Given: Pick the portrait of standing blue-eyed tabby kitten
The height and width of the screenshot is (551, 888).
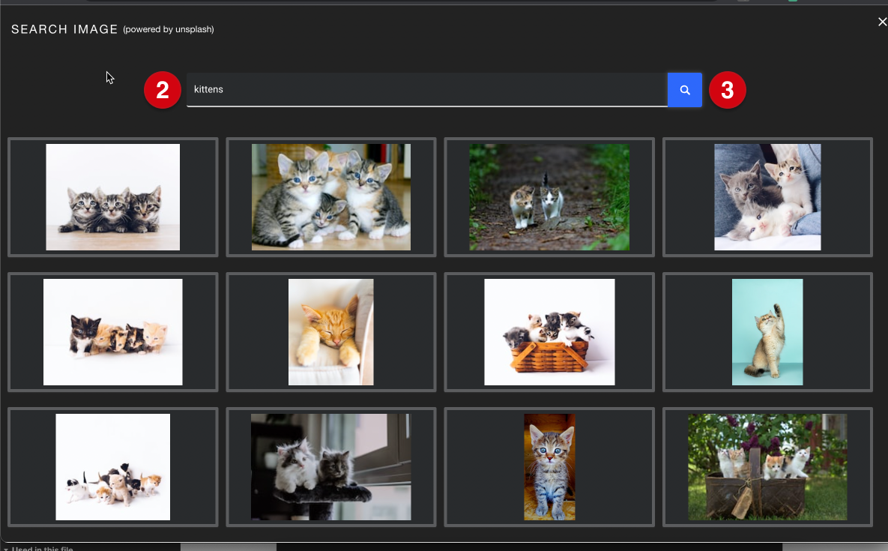Looking at the screenshot, I should point(549,467).
